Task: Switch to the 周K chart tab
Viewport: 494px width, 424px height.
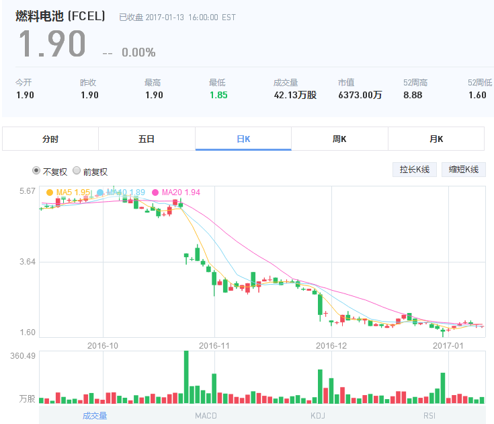Action: point(339,139)
